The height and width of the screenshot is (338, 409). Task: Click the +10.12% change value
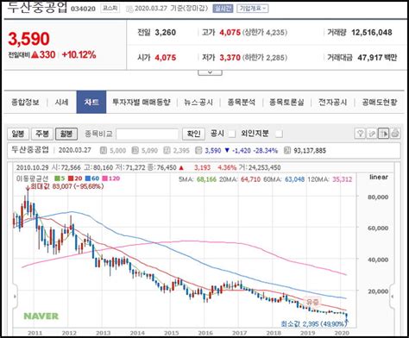click(x=79, y=54)
